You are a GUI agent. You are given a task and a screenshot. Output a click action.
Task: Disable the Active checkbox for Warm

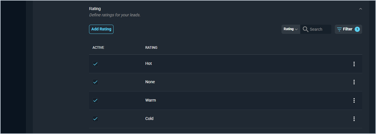95,100
